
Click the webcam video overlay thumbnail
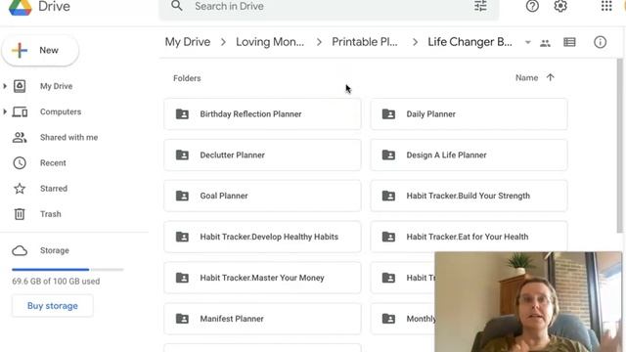click(528, 302)
